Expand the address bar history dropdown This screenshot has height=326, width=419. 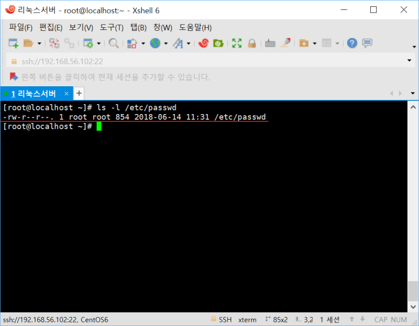point(410,61)
